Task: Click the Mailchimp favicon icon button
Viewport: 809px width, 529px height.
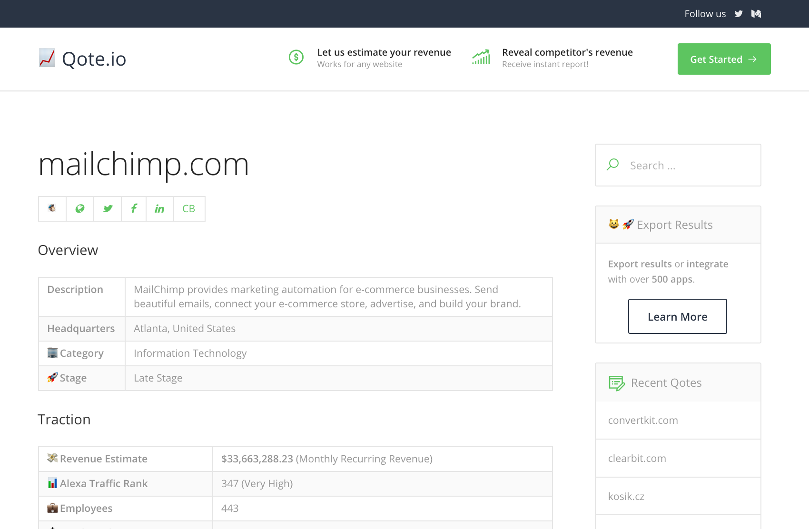Action: tap(52, 208)
